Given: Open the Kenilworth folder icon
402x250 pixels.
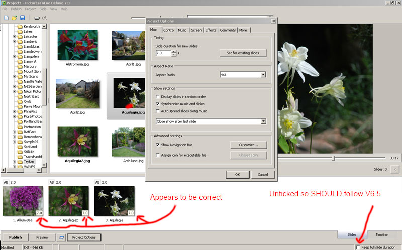Looking at the screenshot, I should 20,27.
